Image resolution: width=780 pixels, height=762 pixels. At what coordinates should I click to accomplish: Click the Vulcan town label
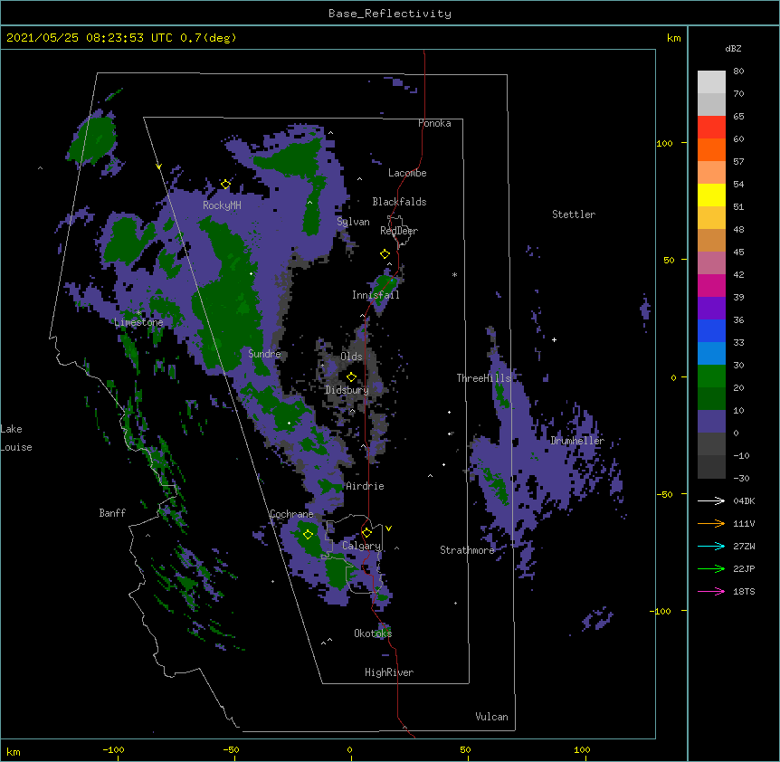[491, 717]
